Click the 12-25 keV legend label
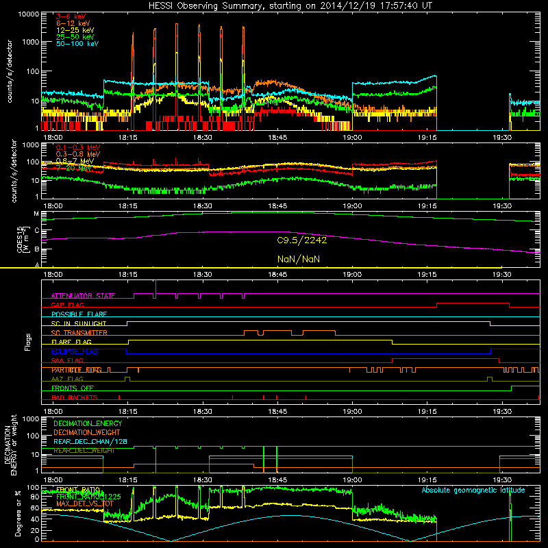548x548 pixels. pos(75,30)
